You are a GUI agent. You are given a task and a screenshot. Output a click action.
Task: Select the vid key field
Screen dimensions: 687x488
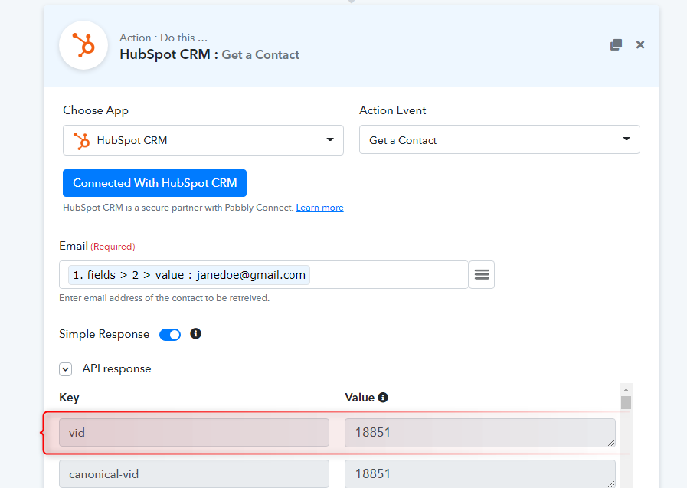tap(194, 433)
